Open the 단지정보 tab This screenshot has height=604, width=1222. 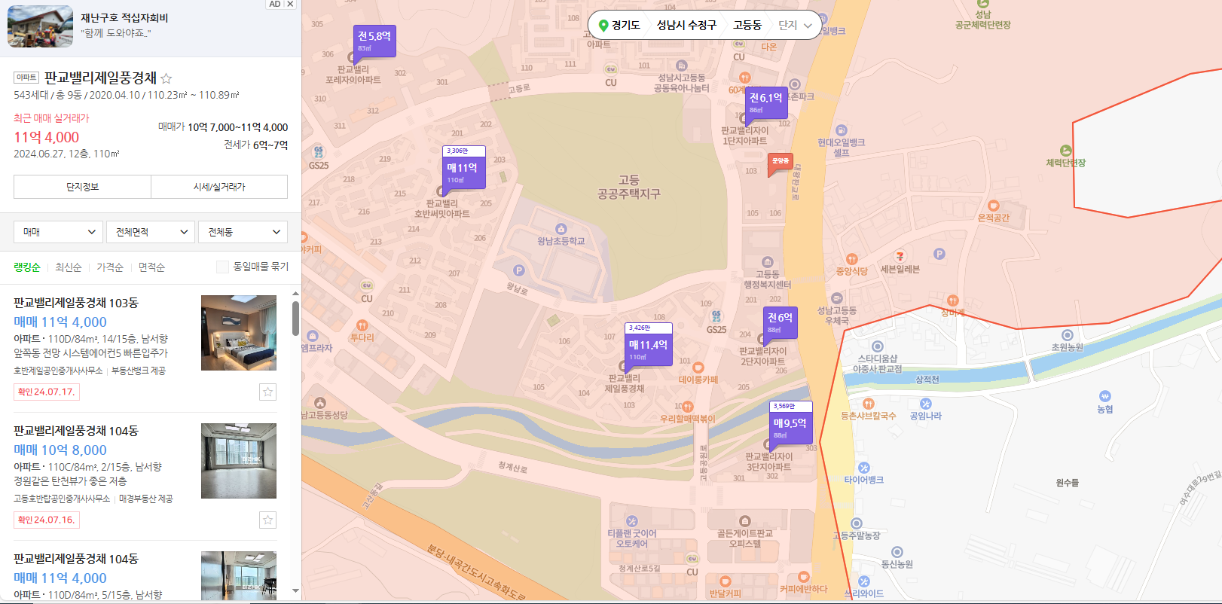tap(82, 187)
